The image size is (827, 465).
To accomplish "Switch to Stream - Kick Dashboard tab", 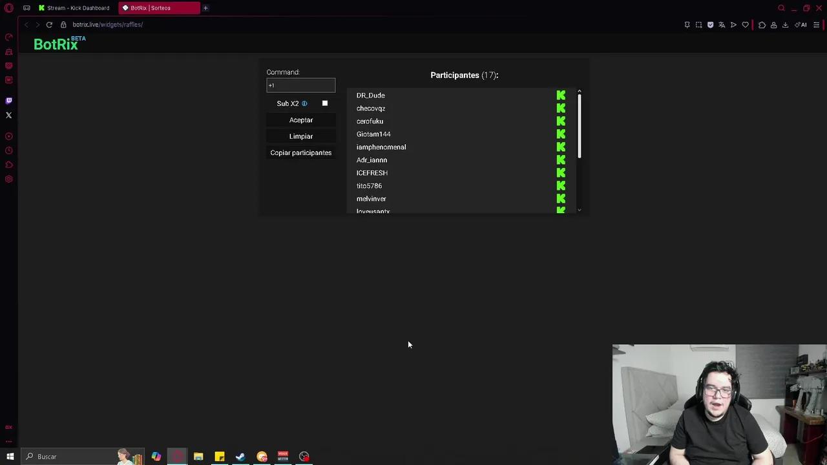I will [x=74, y=8].
